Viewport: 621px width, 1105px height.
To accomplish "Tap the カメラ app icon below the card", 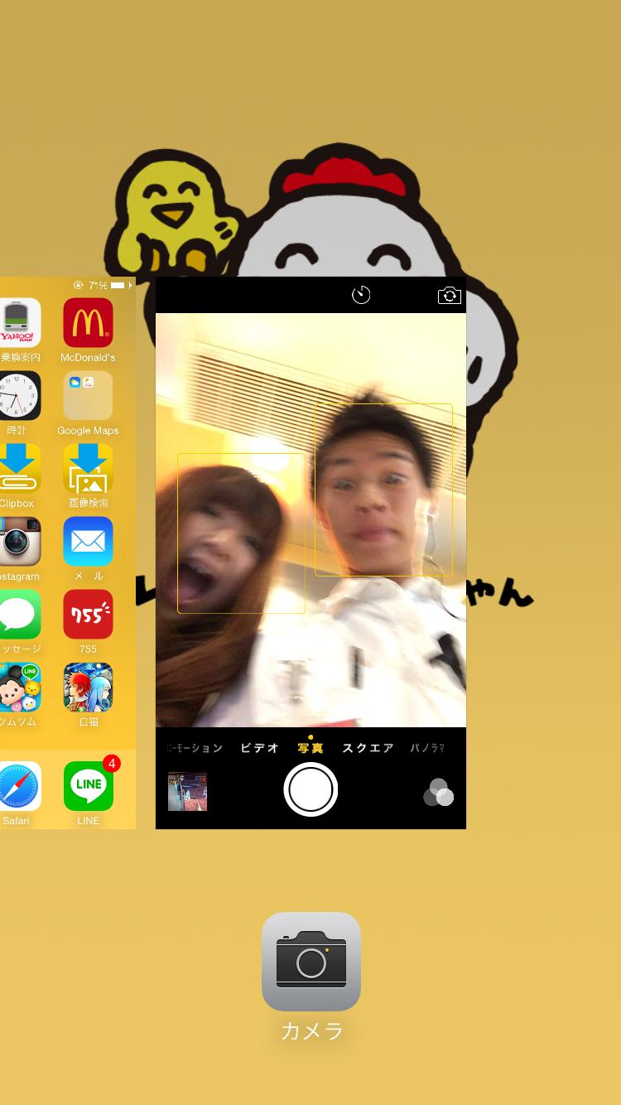I will coord(311,962).
